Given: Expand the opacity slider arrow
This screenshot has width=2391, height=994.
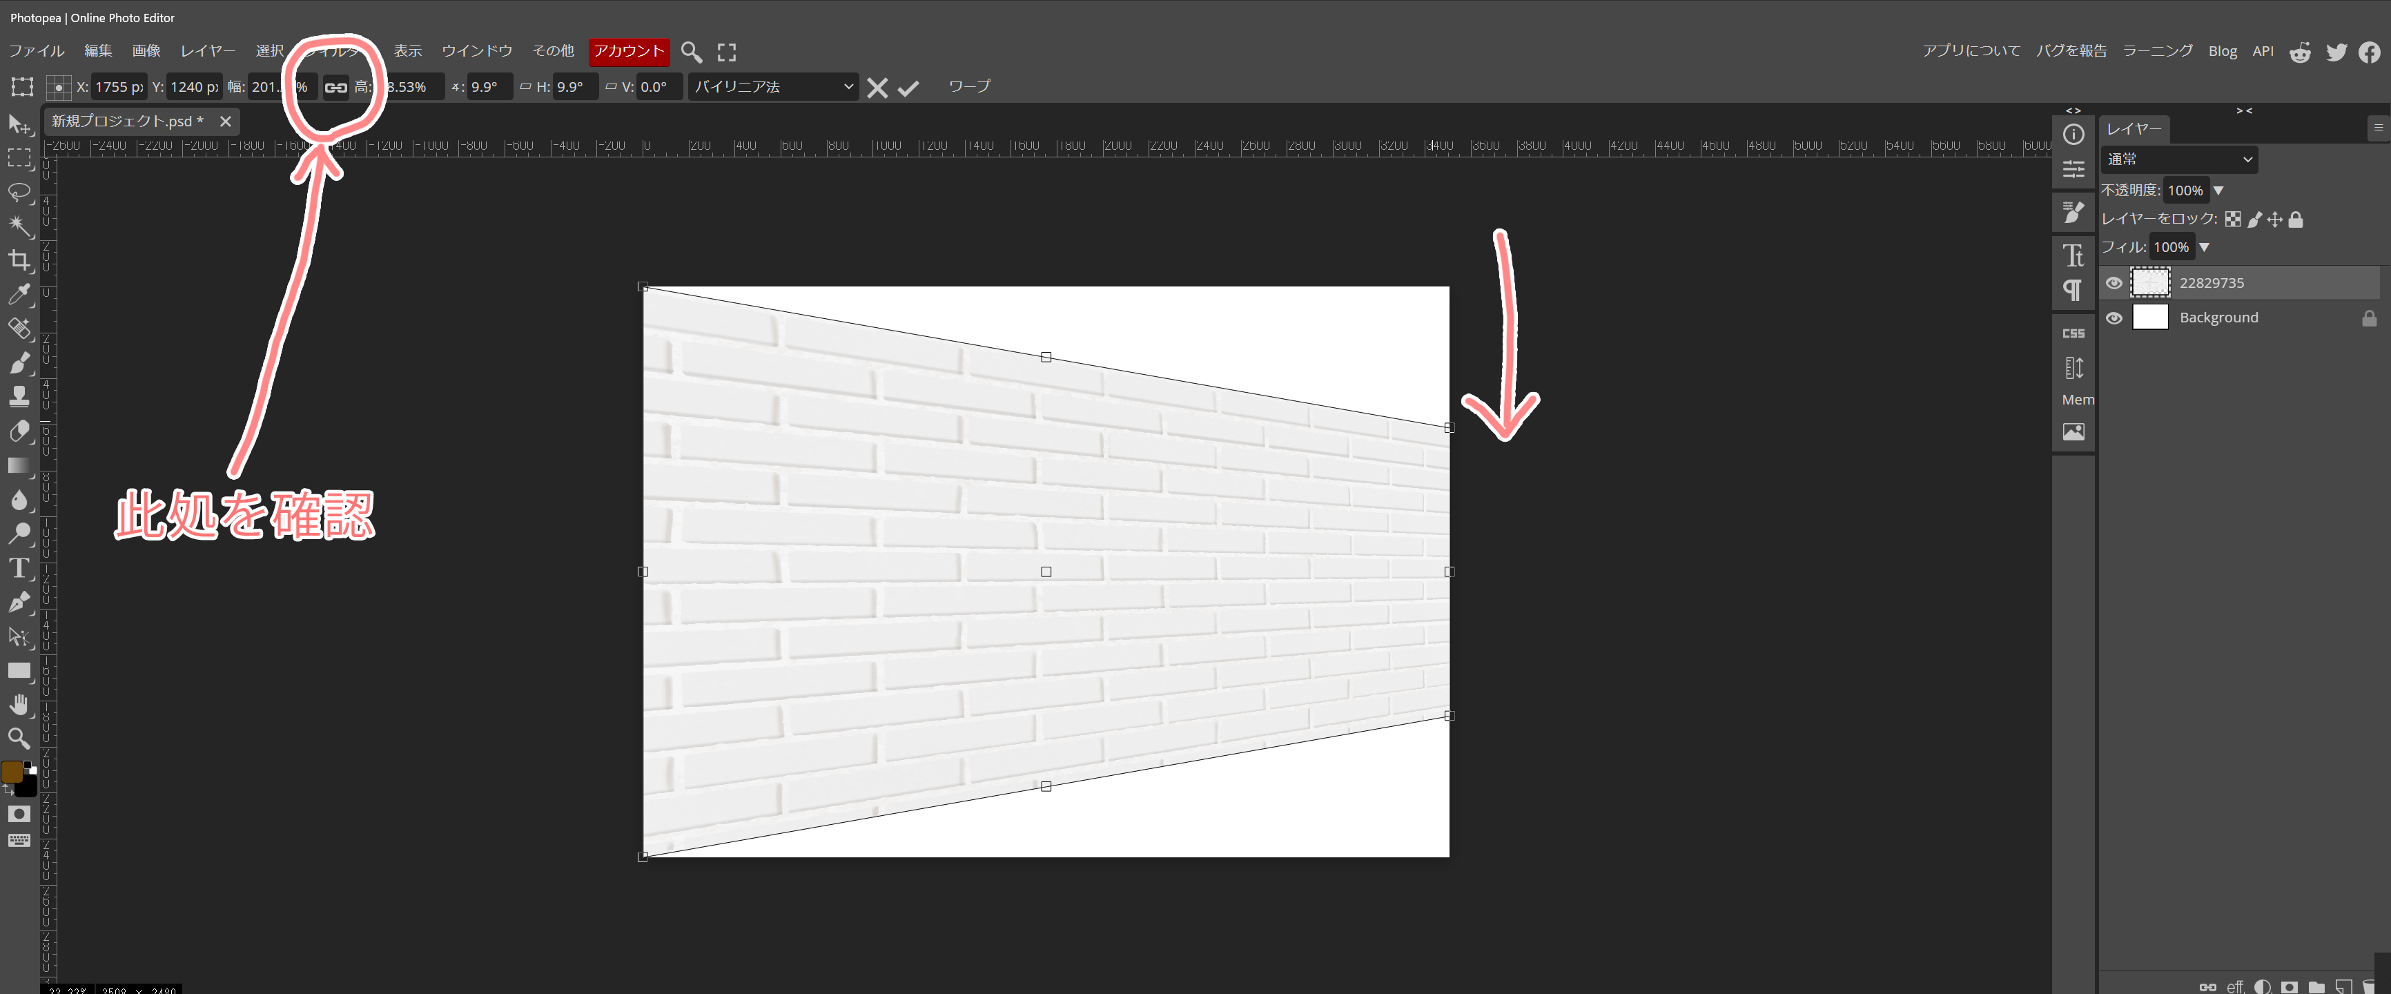Looking at the screenshot, I should pos(2218,191).
